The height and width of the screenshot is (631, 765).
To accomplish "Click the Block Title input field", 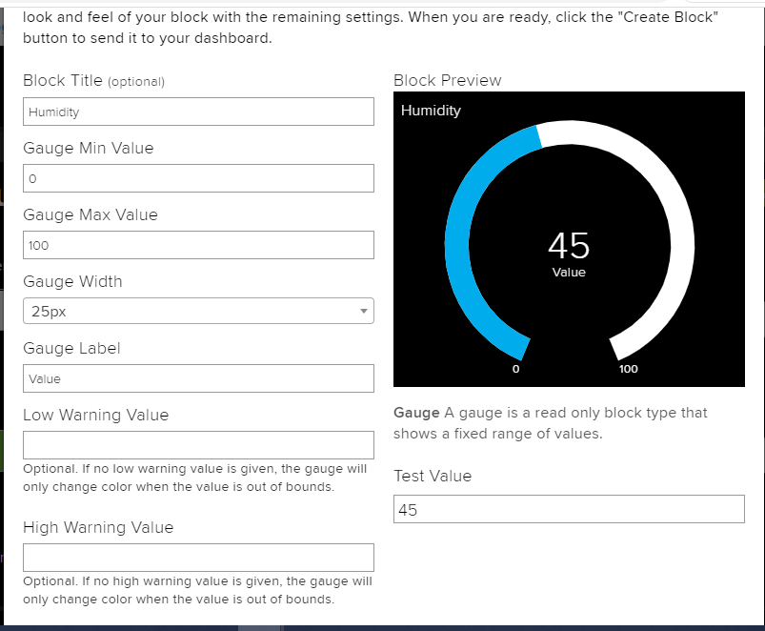I will coord(198,112).
